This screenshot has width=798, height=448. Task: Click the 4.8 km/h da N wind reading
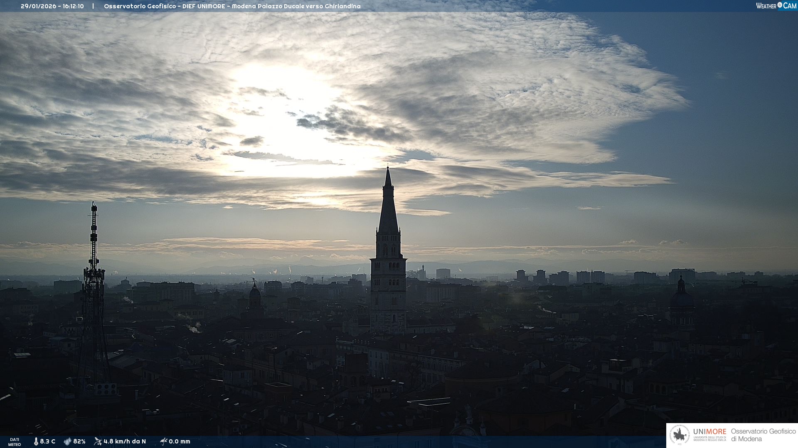click(x=125, y=441)
